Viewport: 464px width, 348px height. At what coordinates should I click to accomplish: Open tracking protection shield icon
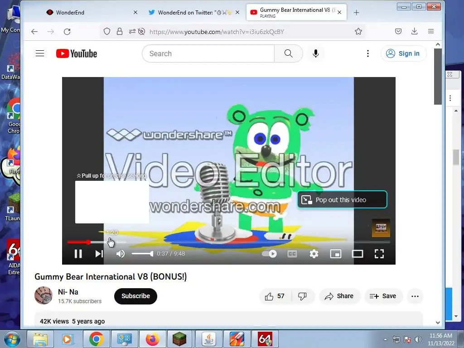107,31
